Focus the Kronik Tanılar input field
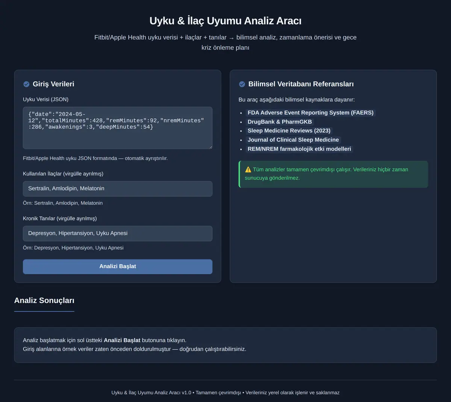The height and width of the screenshot is (402, 451). [x=118, y=233]
